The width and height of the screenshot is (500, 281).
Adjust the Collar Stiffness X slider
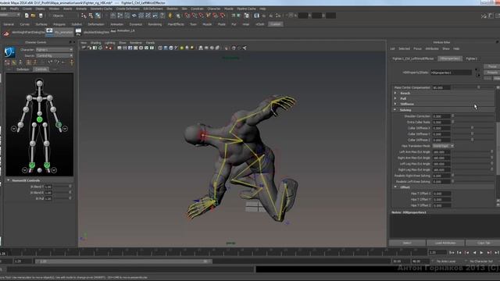[473, 128]
